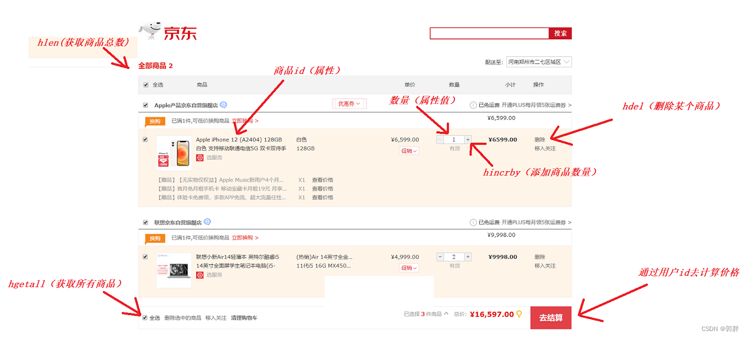Open the 配送至 delivery region dropdown
747x337 pixels.
click(x=539, y=62)
